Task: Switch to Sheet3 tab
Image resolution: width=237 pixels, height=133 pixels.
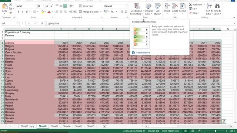Action: (x=91, y=126)
